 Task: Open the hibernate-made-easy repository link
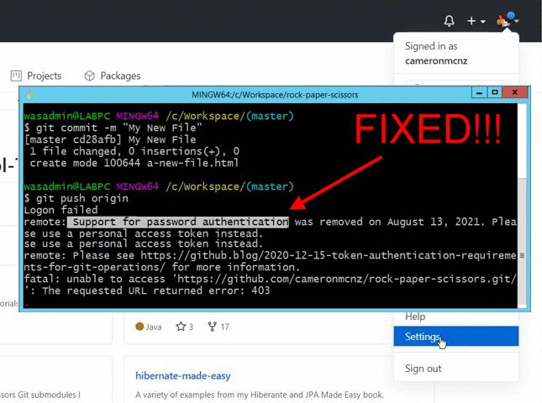click(x=182, y=375)
